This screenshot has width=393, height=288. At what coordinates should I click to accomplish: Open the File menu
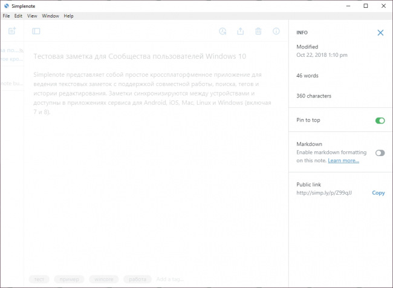click(x=6, y=16)
